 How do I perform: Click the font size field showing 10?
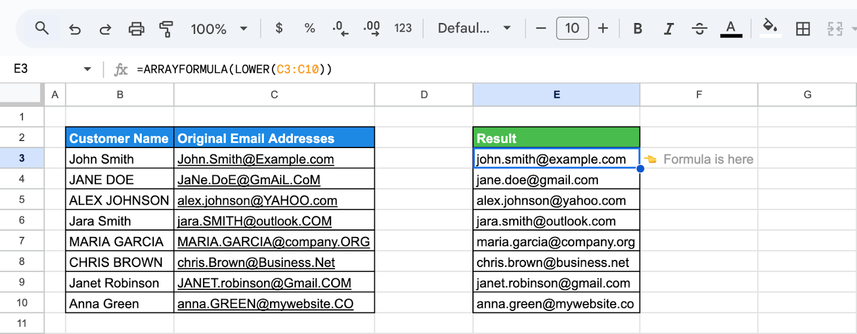[572, 28]
